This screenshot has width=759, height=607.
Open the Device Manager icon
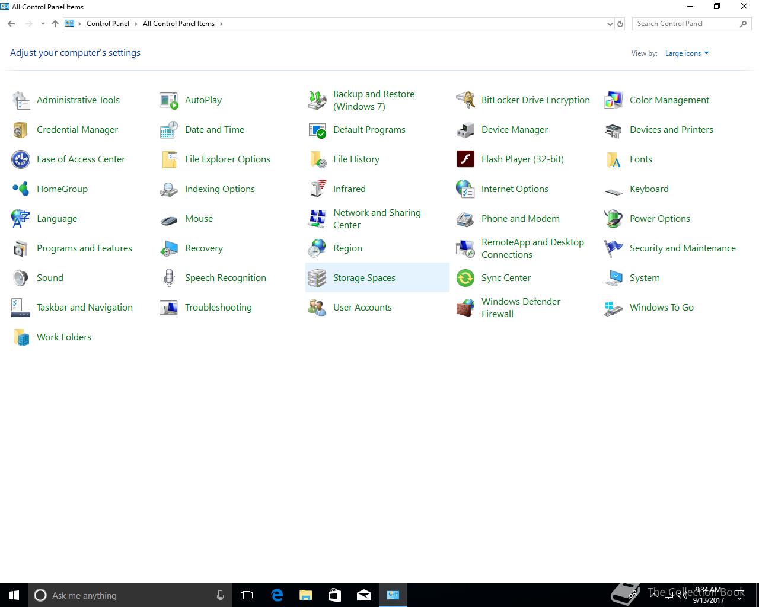[x=465, y=130]
